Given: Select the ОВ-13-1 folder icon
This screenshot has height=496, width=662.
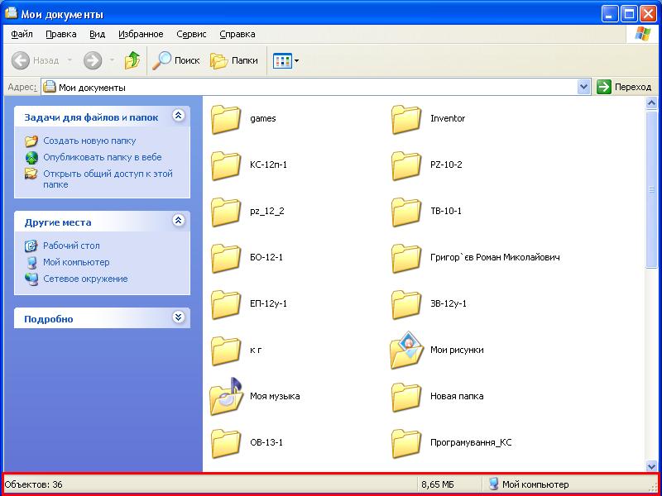Looking at the screenshot, I should tap(226, 443).
